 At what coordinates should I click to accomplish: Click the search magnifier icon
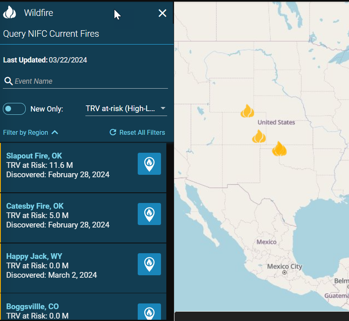coord(8,81)
